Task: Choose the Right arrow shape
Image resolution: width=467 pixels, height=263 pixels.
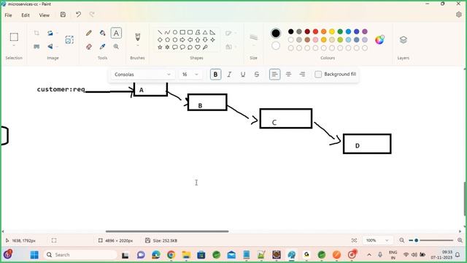Action: [182, 39]
